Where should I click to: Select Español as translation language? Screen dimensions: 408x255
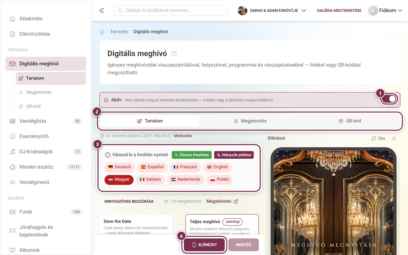click(x=152, y=167)
